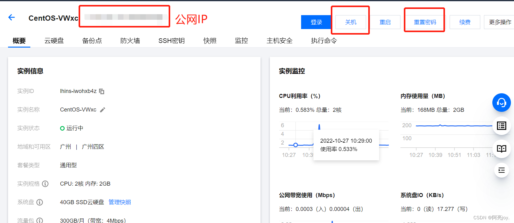Screen dimensions: 514x223
Task: Switch to the 快照 tab
Action: click(x=210, y=41)
